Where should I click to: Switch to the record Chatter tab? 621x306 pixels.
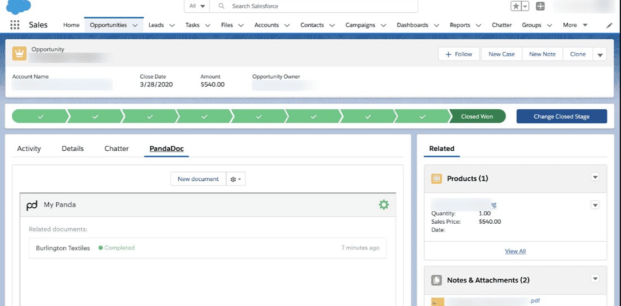[117, 149]
